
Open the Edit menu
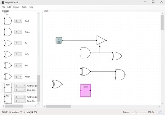click(9, 7)
